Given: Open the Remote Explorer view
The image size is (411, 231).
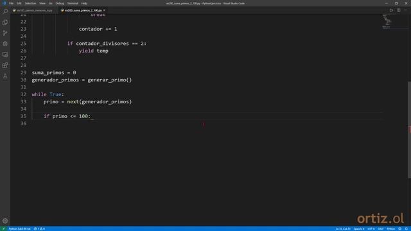Looking at the screenshot, I should 5,55.
